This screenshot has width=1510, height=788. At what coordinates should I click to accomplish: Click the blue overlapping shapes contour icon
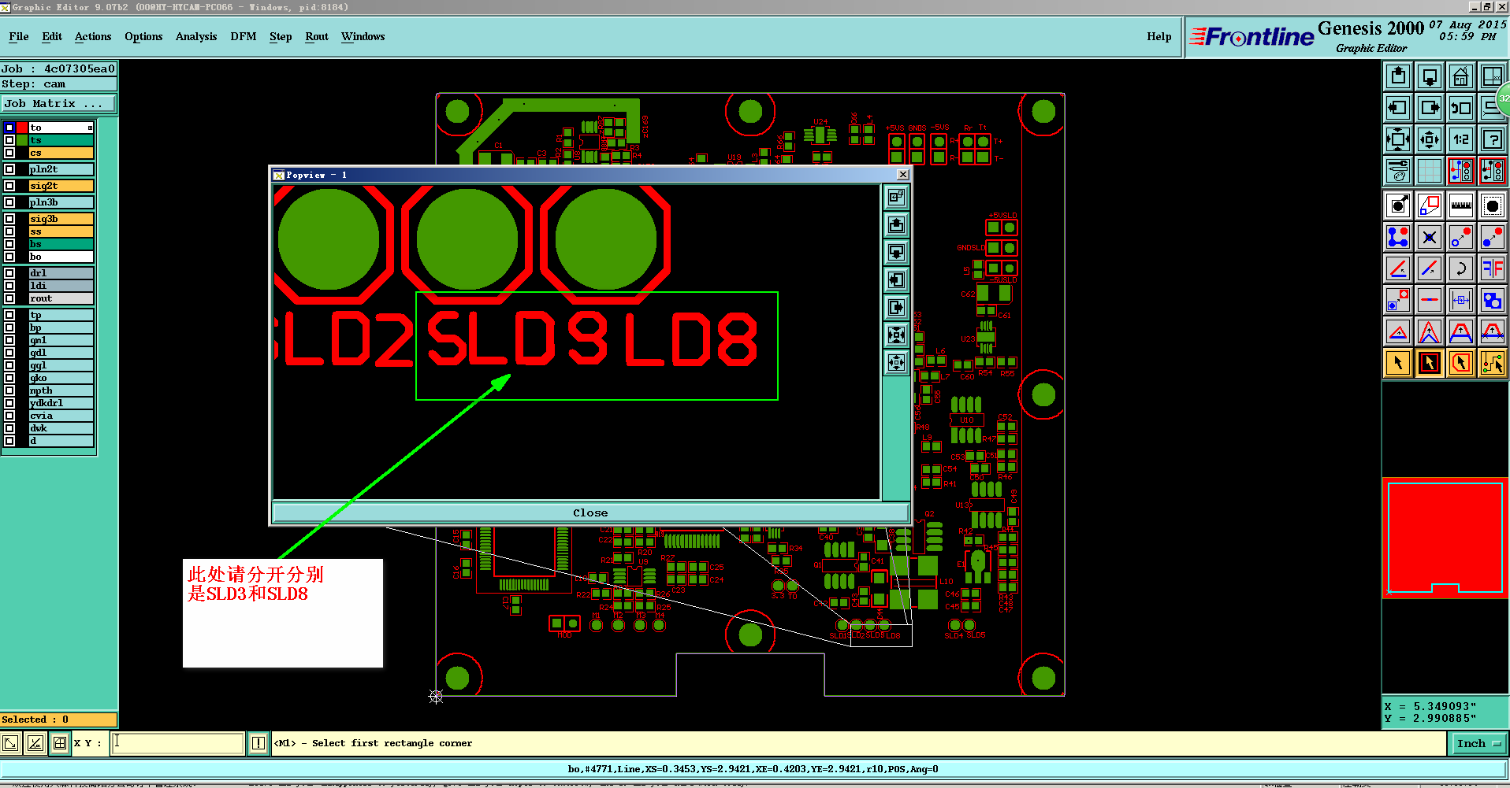[1493, 300]
